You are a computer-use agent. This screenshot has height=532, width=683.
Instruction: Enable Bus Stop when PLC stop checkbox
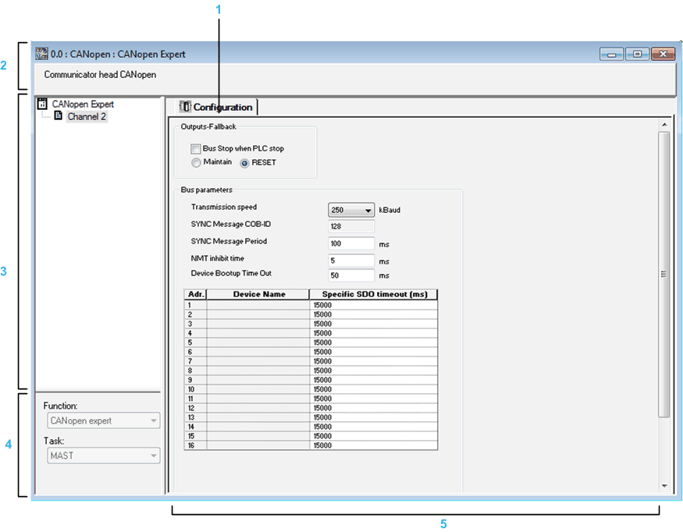click(x=196, y=149)
